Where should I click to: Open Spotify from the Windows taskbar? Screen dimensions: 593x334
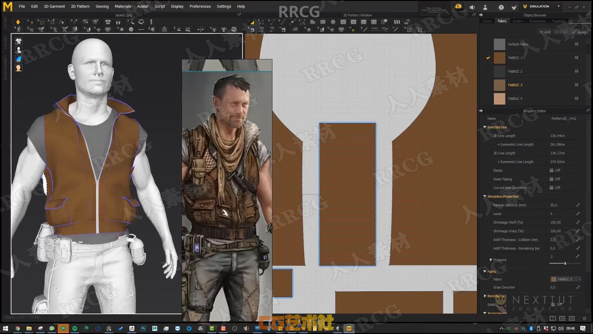pos(74,328)
